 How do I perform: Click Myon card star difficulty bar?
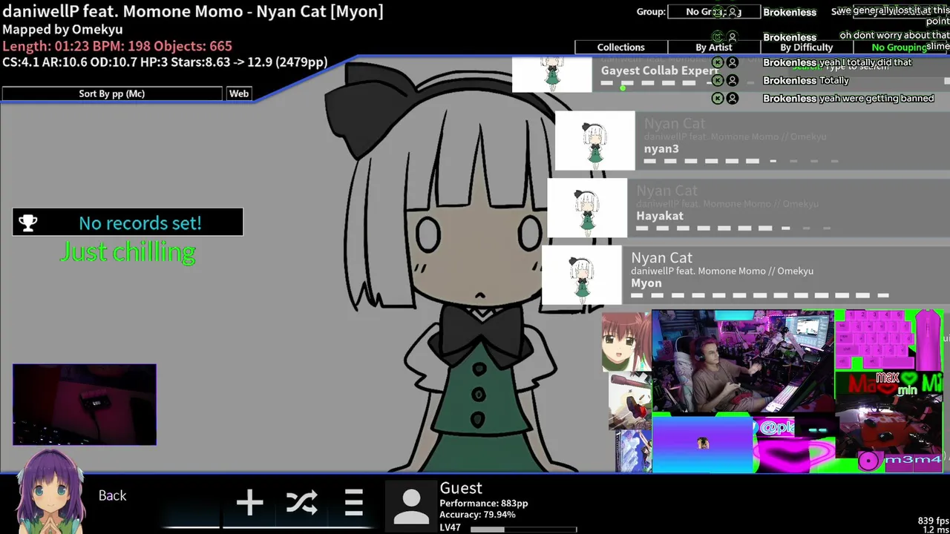click(x=759, y=295)
